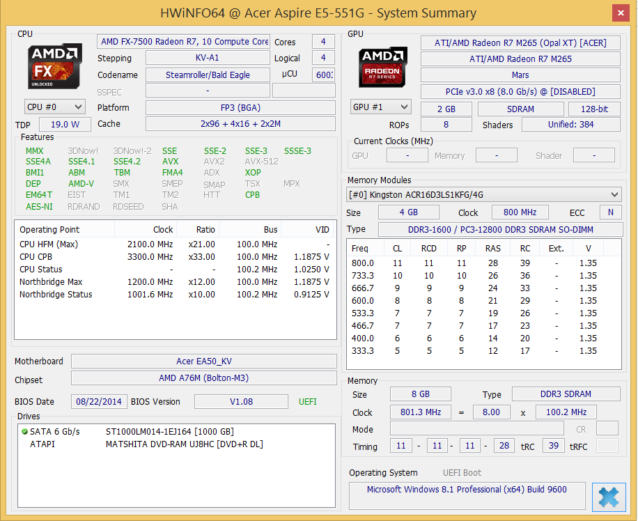The height and width of the screenshot is (521, 638).
Task: Click the Platform field FP3 (BGA)
Action: [x=240, y=107]
